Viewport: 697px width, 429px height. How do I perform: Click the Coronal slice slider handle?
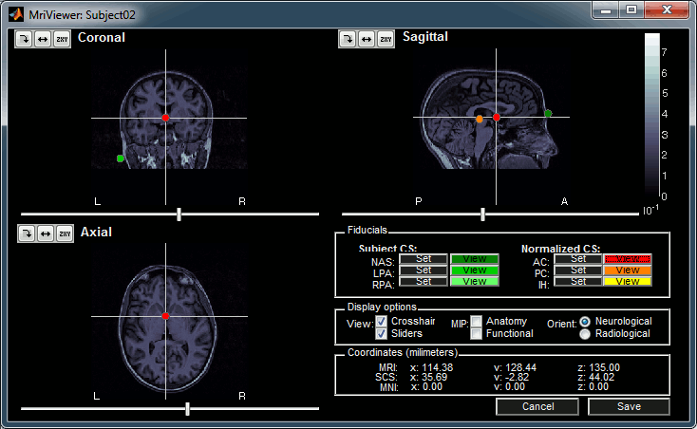(179, 214)
